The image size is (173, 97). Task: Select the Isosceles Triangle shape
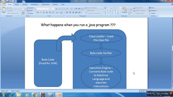105,11
